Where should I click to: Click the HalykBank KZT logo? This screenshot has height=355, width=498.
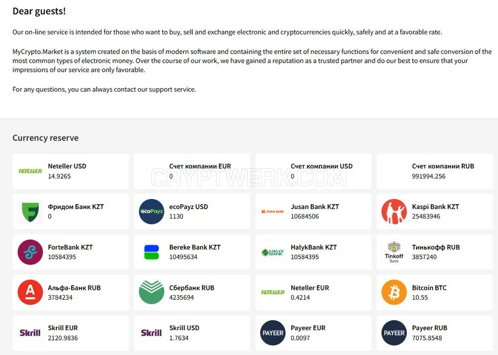click(273, 252)
